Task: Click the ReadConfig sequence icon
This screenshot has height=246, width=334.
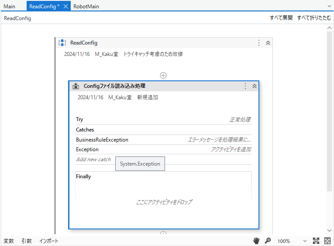Action: [x=62, y=43]
